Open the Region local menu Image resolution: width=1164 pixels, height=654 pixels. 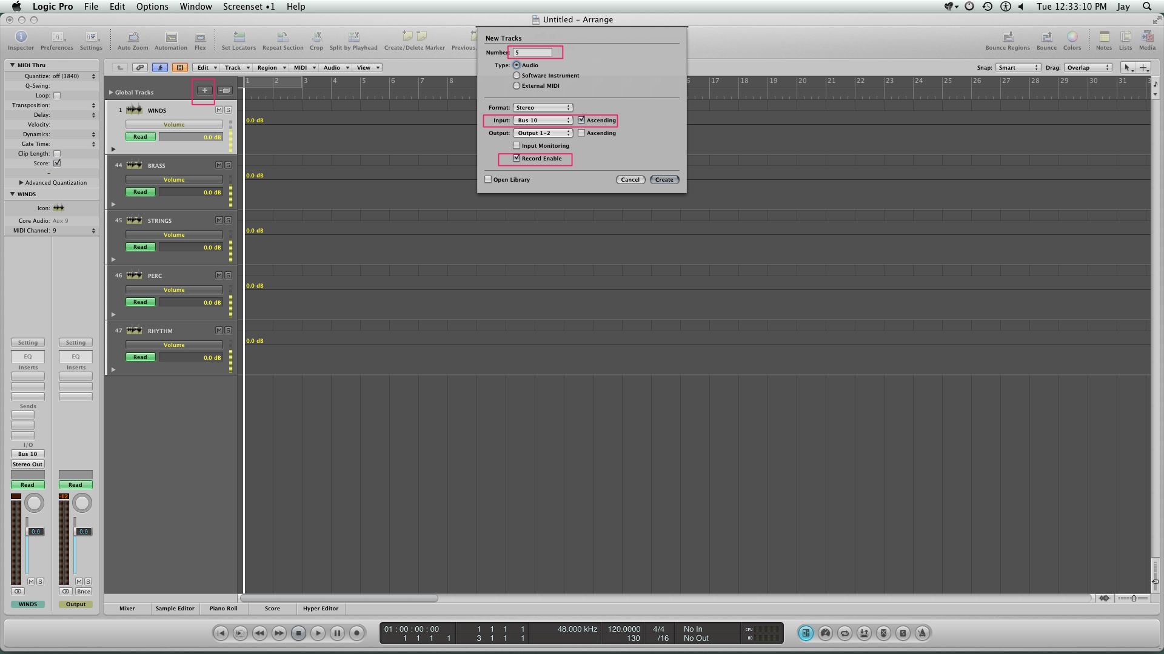tap(271, 67)
